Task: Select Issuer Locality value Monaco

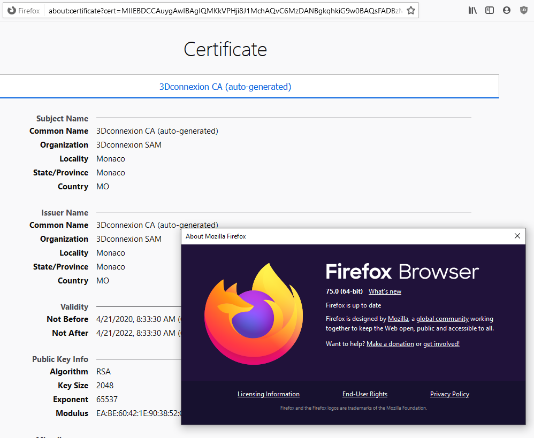Action: tap(111, 253)
